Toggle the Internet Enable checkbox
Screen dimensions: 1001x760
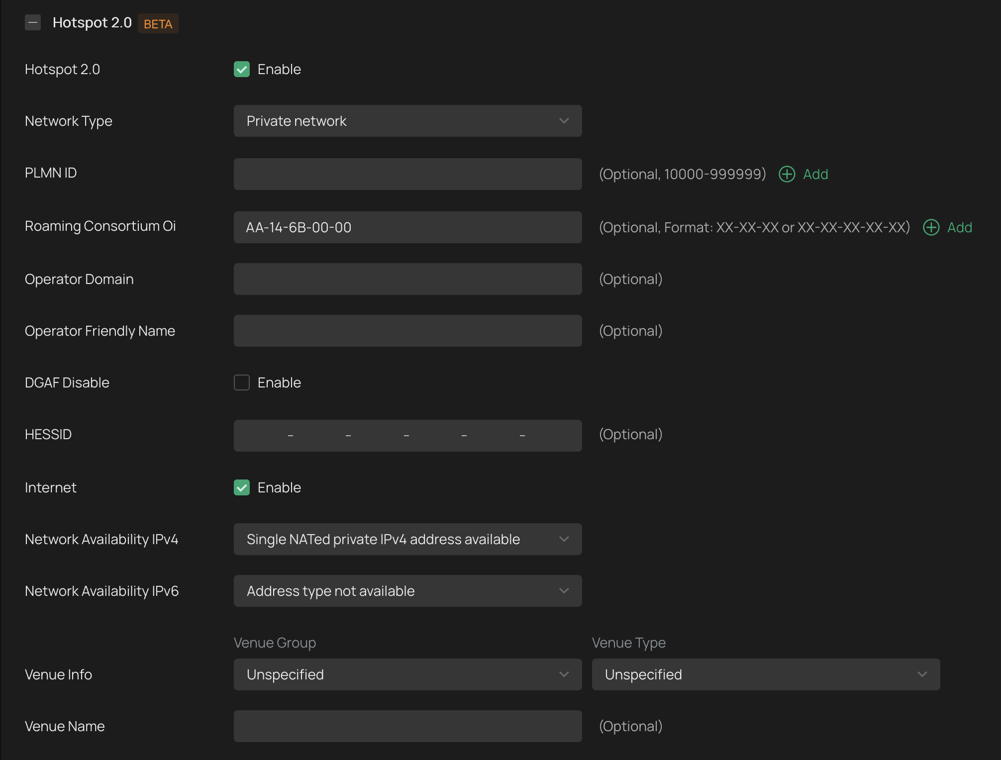242,487
